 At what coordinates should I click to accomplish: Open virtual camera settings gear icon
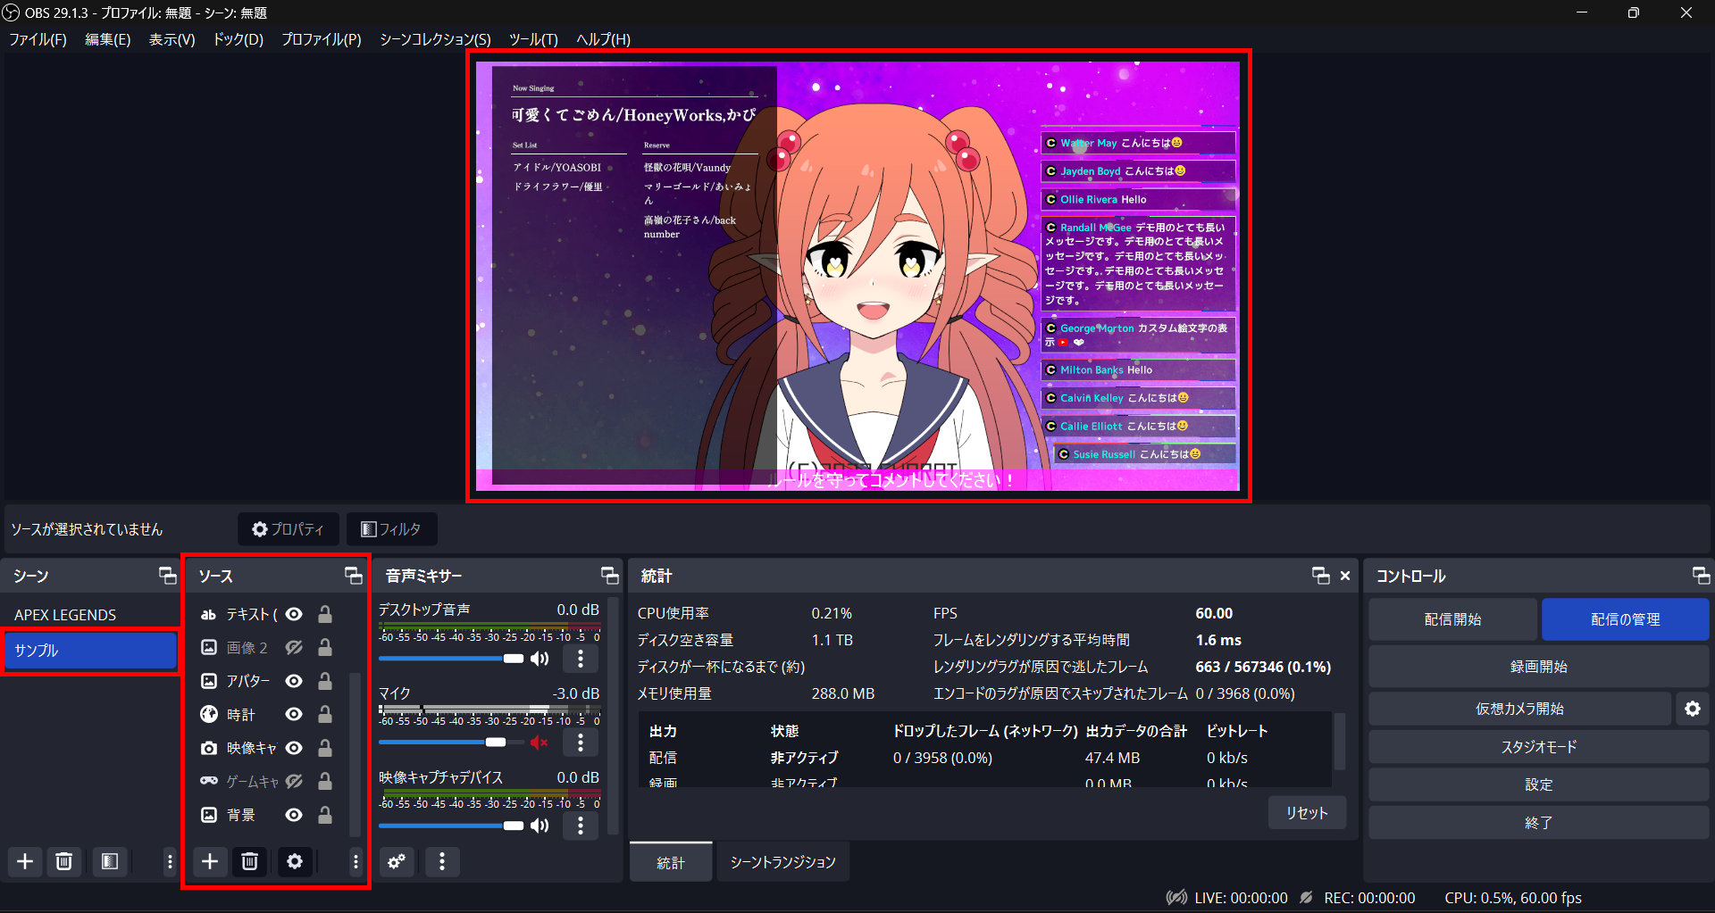tap(1693, 709)
